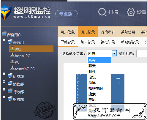Open the screenshot type dropdown arrow
This screenshot has height=120, width=147.
[x=114, y=53]
